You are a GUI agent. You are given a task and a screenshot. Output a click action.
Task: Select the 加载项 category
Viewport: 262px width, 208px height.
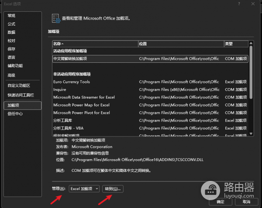(23, 106)
